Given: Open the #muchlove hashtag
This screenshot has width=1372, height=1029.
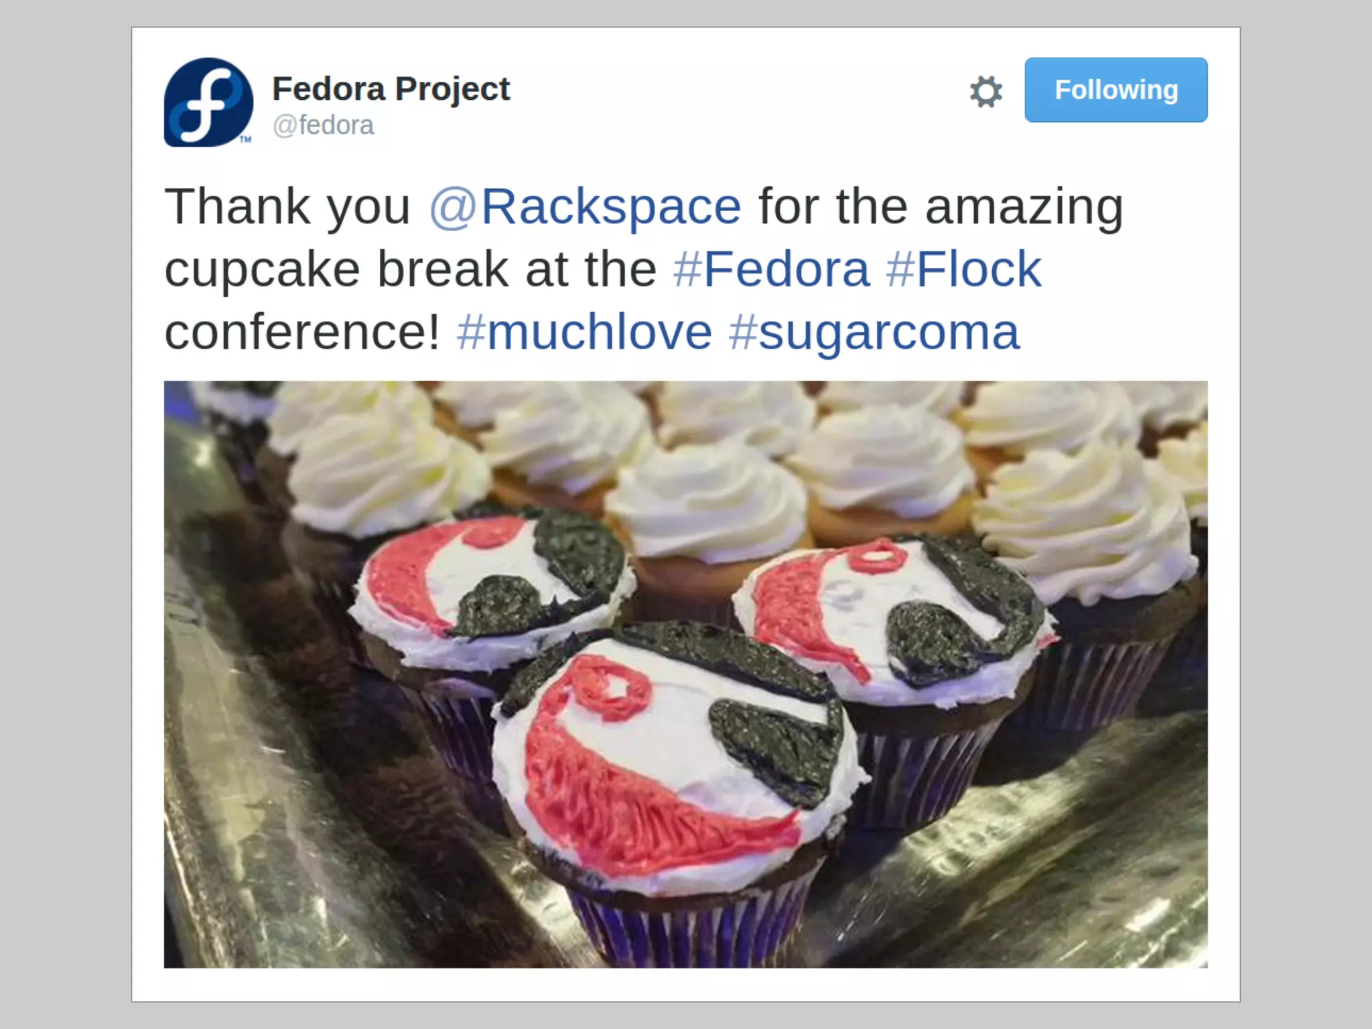Looking at the screenshot, I should click(584, 332).
